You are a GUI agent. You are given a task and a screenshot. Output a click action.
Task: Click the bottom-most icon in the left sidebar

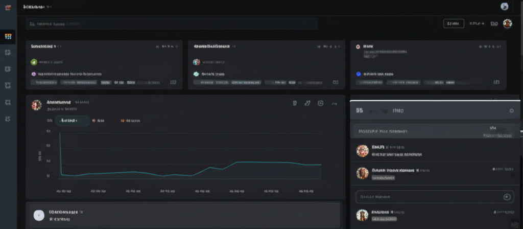(x=8, y=119)
